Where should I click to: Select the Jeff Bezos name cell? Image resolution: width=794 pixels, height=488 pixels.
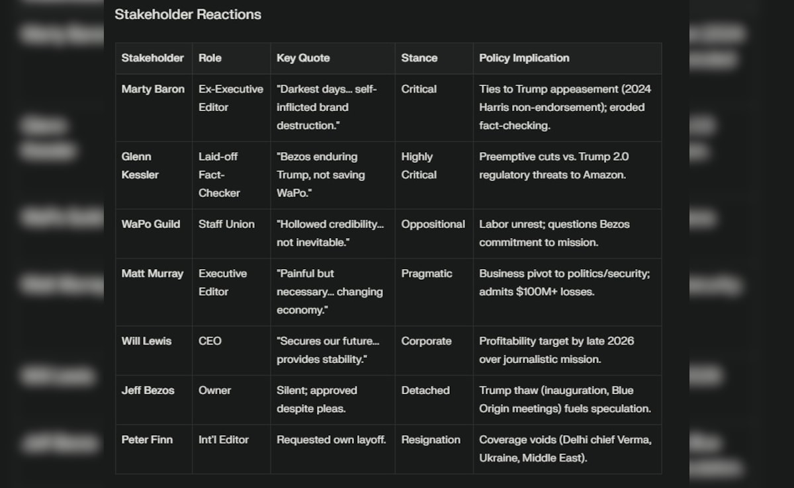pyautogui.click(x=148, y=391)
